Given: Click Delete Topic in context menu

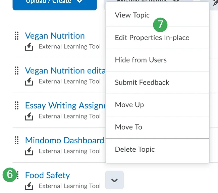Looking at the screenshot, I should [x=135, y=149].
